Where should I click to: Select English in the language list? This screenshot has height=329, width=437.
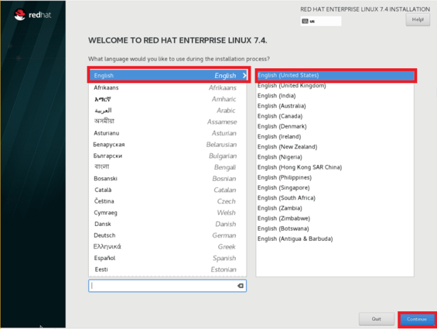[168, 75]
